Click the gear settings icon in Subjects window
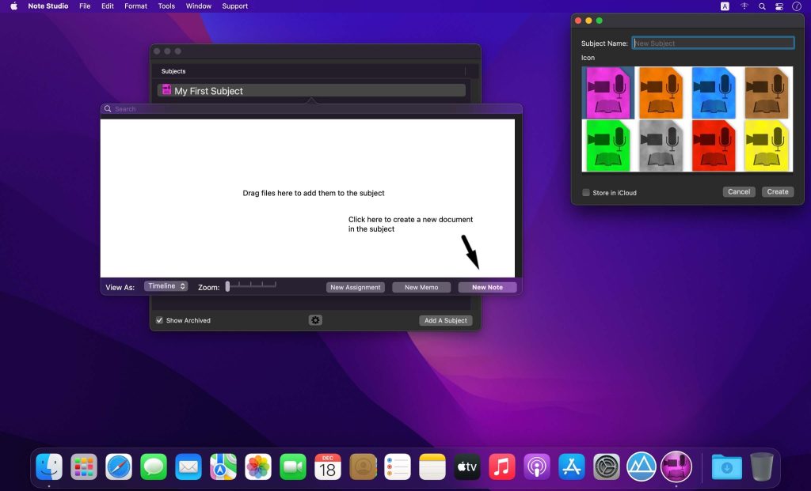Viewport: 811px width, 491px height. (315, 320)
